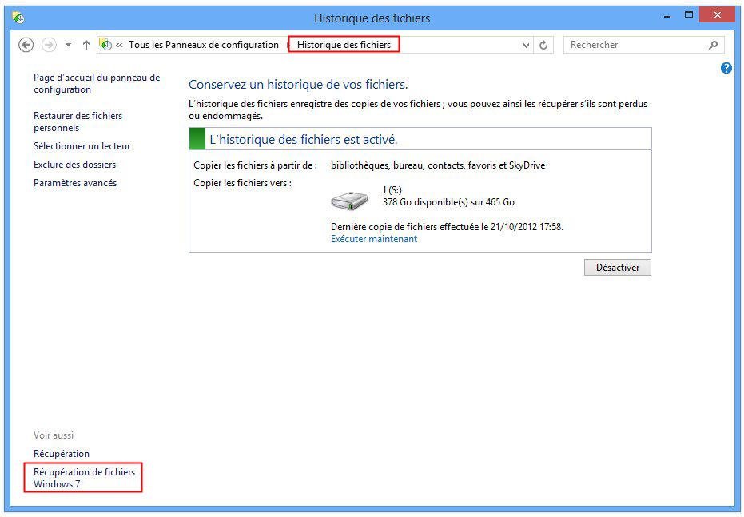The width and height of the screenshot is (744, 517).
Task: Maximize the Historique des fichiers window
Action: tap(689, 15)
